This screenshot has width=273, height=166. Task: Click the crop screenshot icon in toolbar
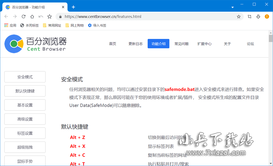(249, 16)
